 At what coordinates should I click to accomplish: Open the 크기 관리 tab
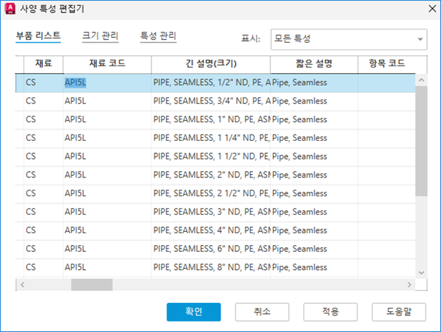point(100,36)
